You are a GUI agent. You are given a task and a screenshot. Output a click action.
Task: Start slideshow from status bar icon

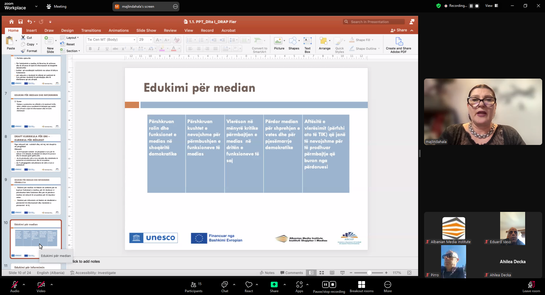343,273
